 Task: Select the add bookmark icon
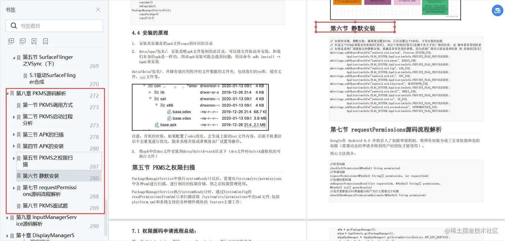click(33, 41)
